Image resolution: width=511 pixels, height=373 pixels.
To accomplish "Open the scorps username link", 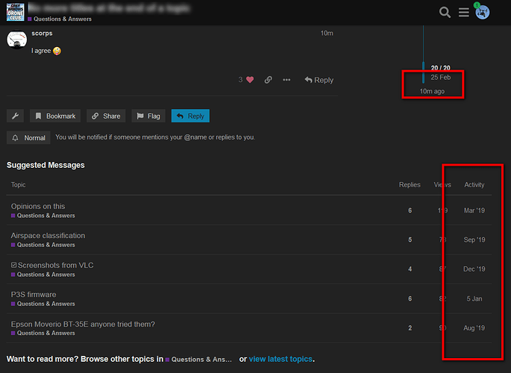I will [42, 34].
